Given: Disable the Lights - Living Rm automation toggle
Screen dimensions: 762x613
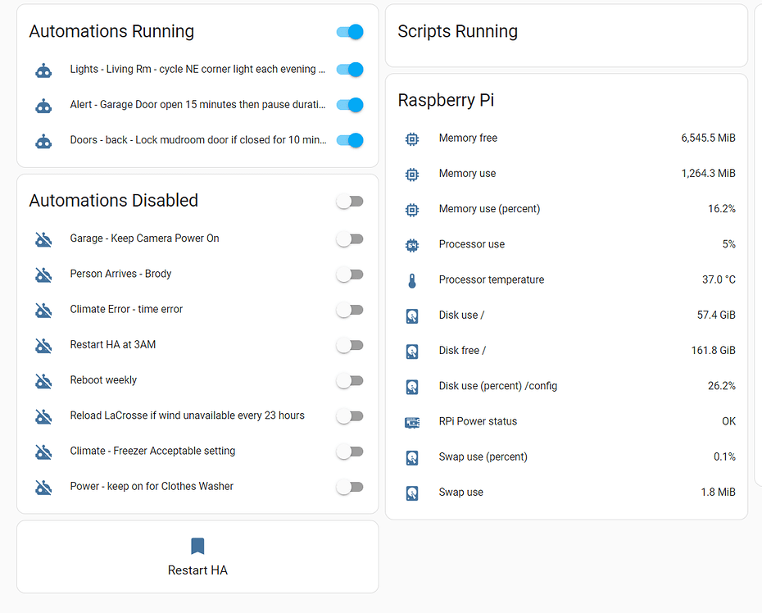Looking at the screenshot, I should pos(349,70).
